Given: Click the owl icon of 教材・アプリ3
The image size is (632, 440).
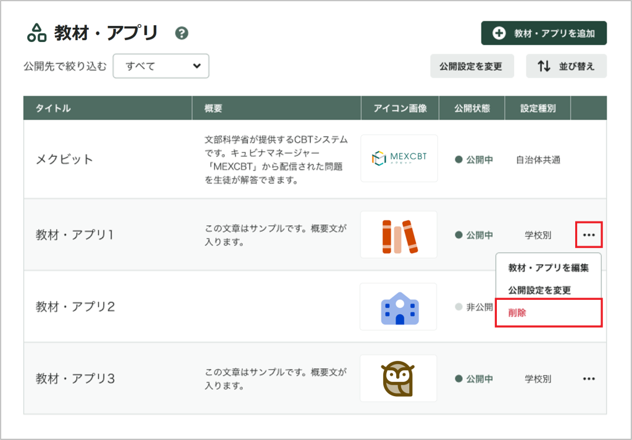Looking at the screenshot, I should 399,378.
